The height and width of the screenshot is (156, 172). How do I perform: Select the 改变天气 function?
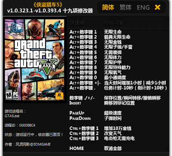click(113, 133)
